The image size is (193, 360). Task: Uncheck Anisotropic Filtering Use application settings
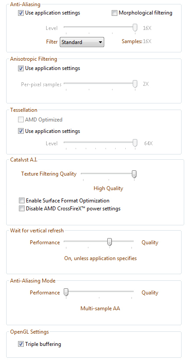point(21,68)
